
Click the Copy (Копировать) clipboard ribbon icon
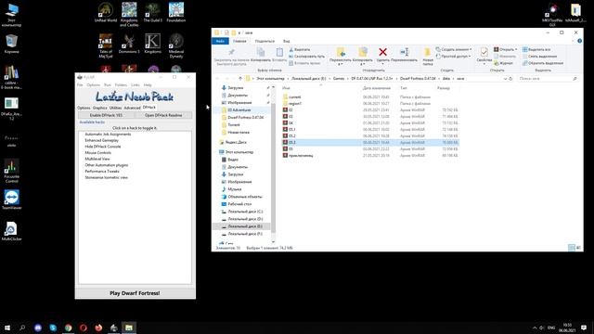click(x=261, y=54)
